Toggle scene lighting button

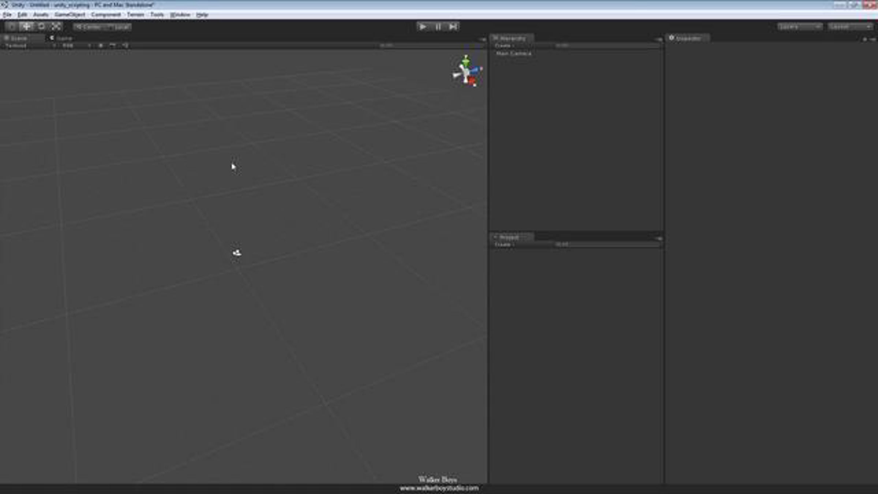click(x=101, y=46)
